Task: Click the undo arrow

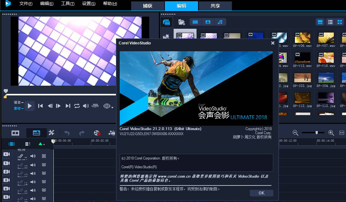Action: click(67, 133)
